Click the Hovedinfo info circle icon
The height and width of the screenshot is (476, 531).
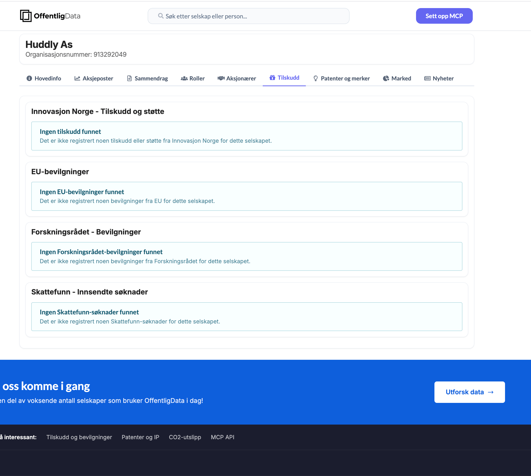pyautogui.click(x=29, y=78)
